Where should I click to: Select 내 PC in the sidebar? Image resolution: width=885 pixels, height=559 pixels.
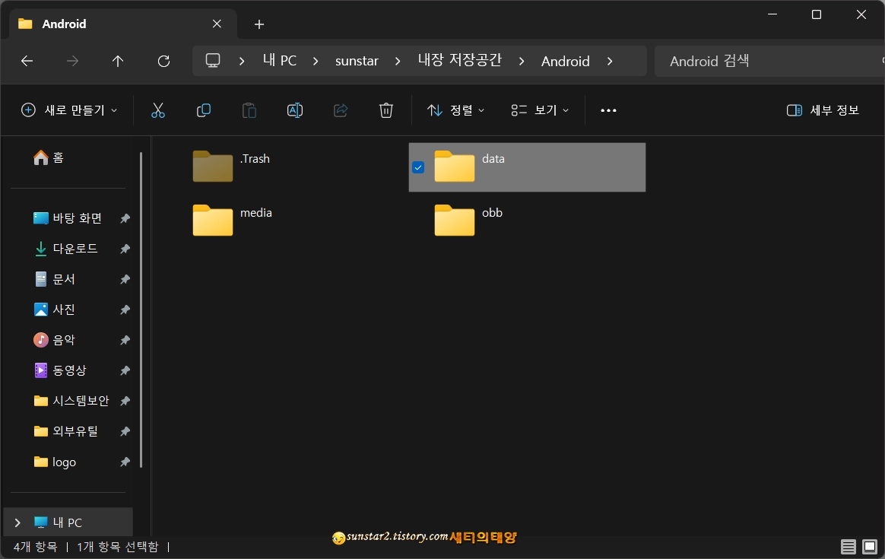[68, 522]
